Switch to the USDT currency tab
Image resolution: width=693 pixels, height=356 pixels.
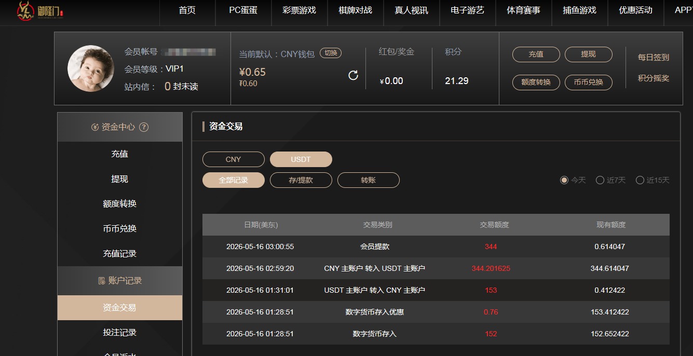pos(301,159)
